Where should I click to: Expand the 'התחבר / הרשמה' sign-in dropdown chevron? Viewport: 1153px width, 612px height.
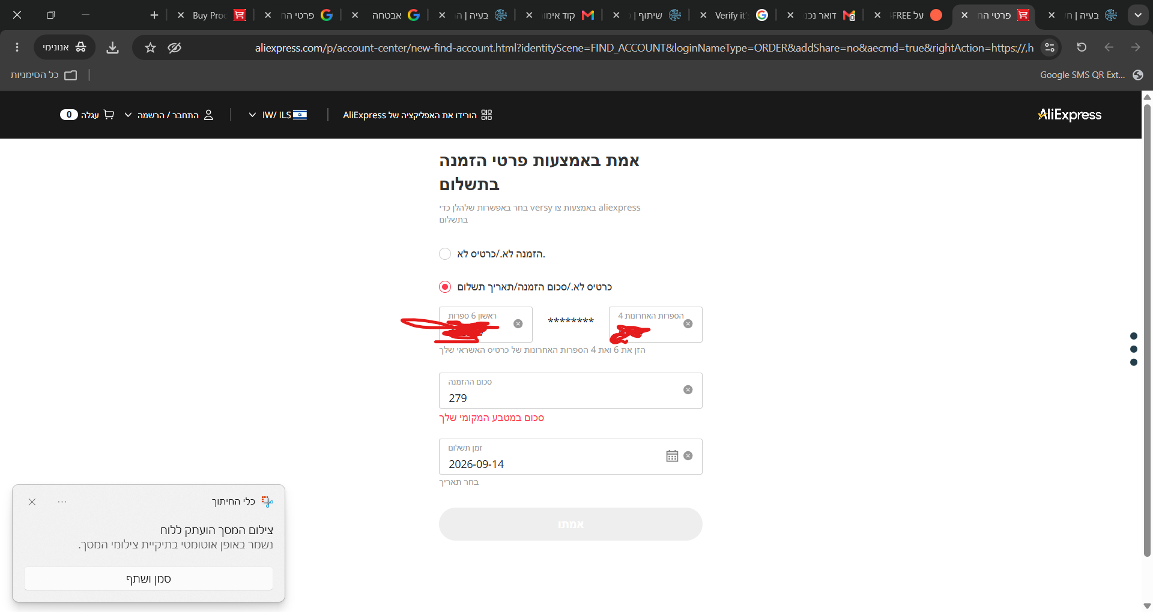pyautogui.click(x=128, y=115)
